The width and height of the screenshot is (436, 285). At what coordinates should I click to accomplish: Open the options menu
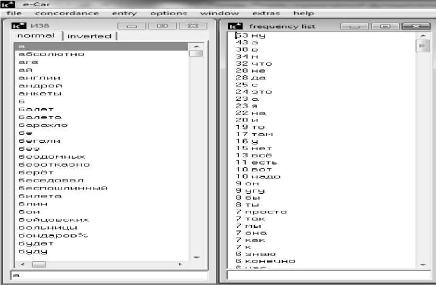[168, 13]
